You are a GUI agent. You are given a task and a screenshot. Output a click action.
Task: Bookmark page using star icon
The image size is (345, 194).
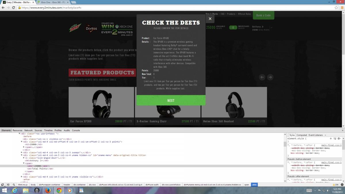336,7
